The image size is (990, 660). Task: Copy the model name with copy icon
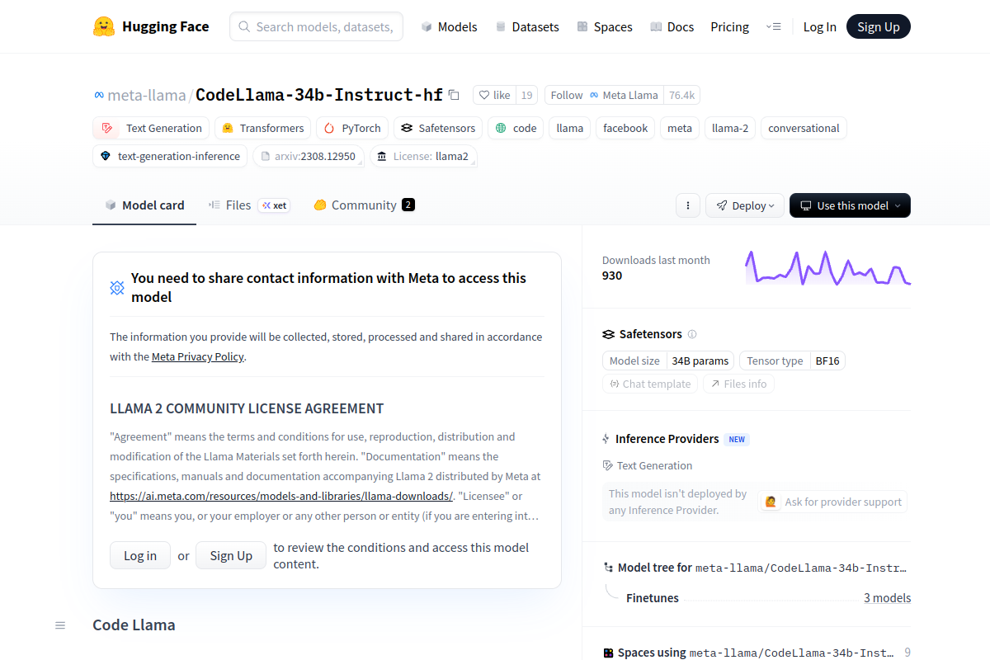[454, 95]
